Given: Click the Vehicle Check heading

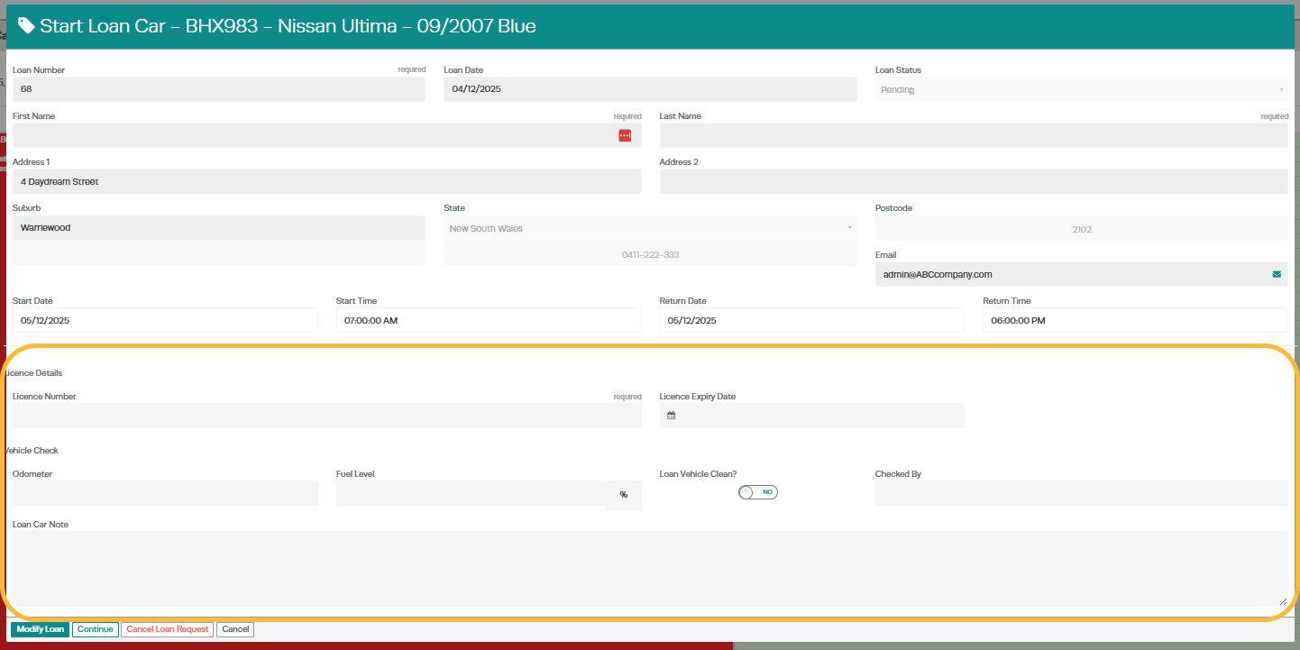Looking at the screenshot, I should (x=32, y=450).
